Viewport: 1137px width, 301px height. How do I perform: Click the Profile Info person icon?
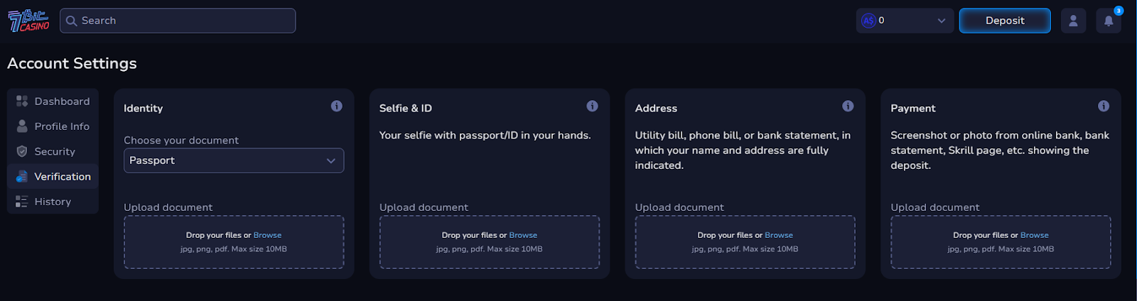pos(22,126)
